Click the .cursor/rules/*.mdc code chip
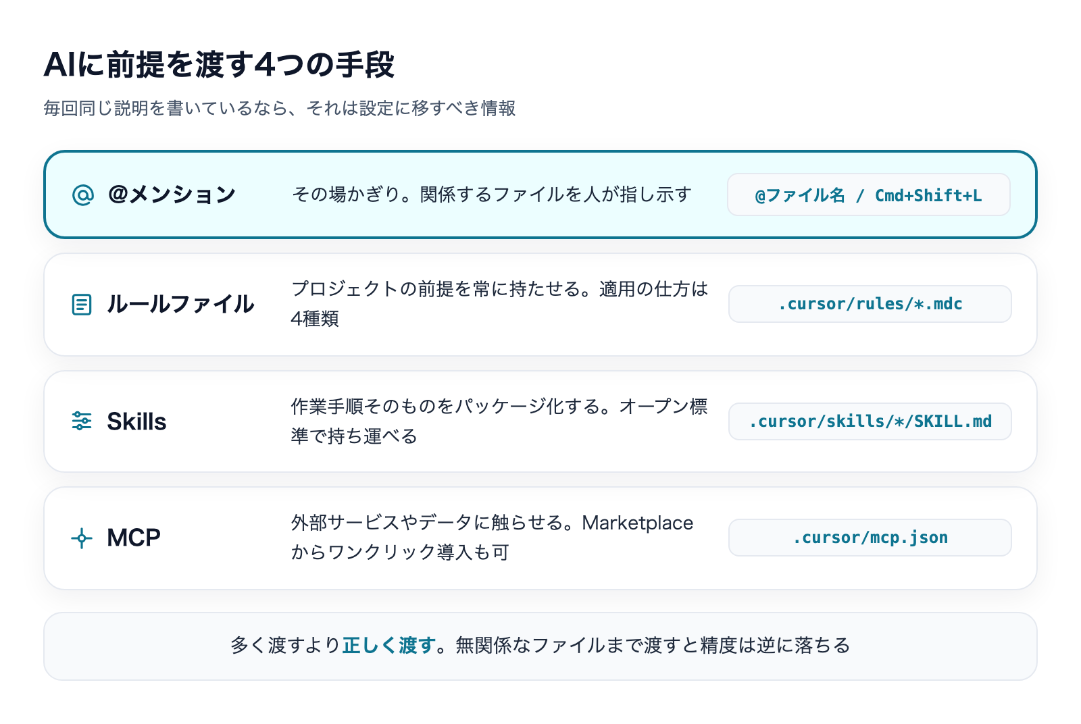Screen dimensions: 1081x724 tap(870, 304)
